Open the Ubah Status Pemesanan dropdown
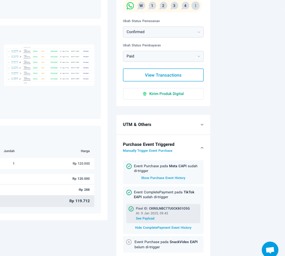 pyautogui.click(x=163, y=32)
